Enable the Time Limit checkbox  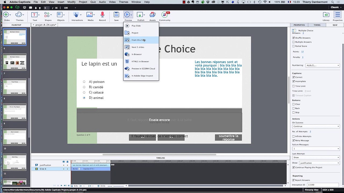pyautogui.click(x=293, y=86)
